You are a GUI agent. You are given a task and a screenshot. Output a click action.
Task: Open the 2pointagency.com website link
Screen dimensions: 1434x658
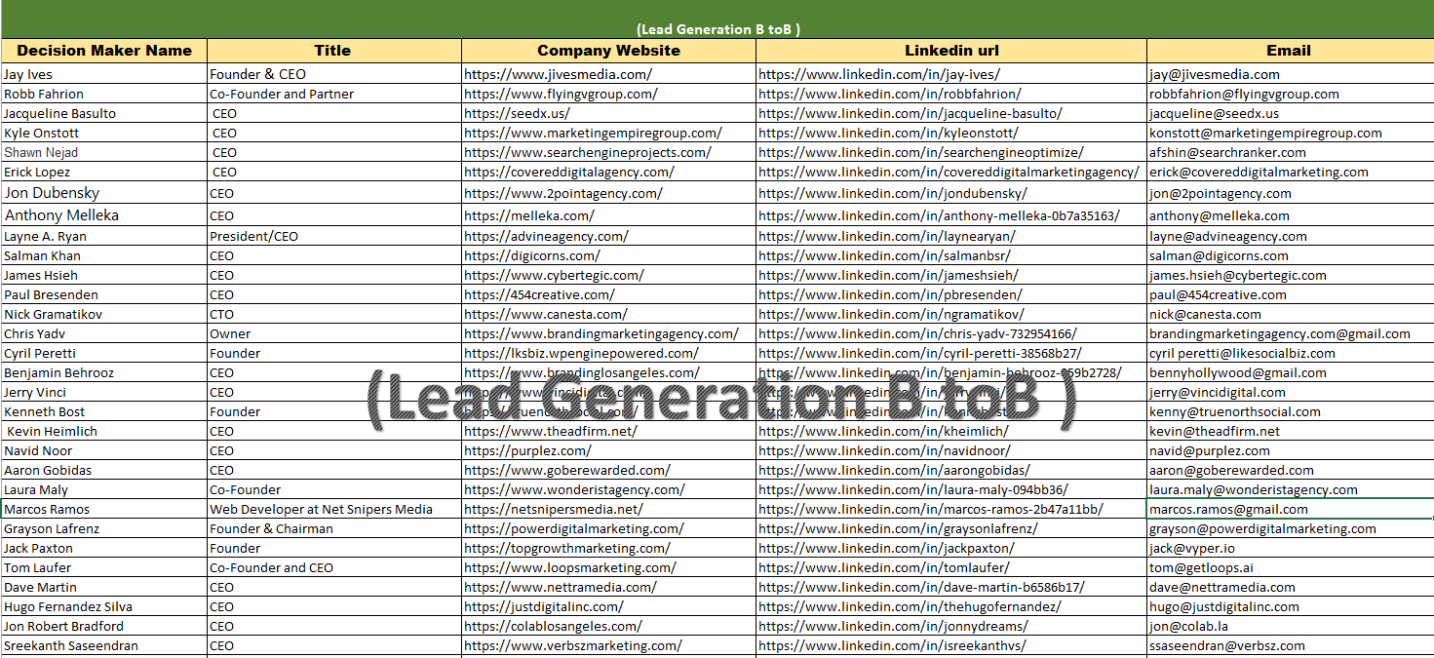pos(562,193)
